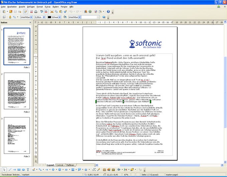
Task: Click the Area fill bucket icon
Action: (65, 17)
